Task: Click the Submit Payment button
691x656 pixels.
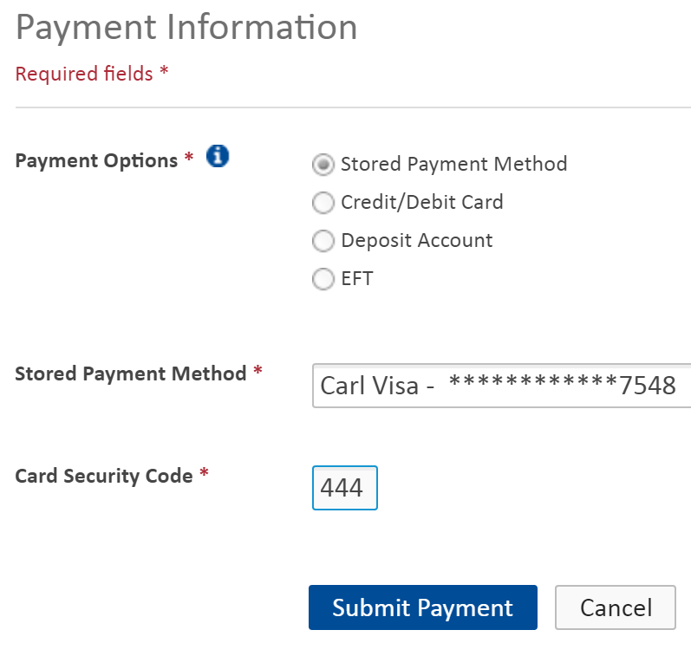Action: 422,607
